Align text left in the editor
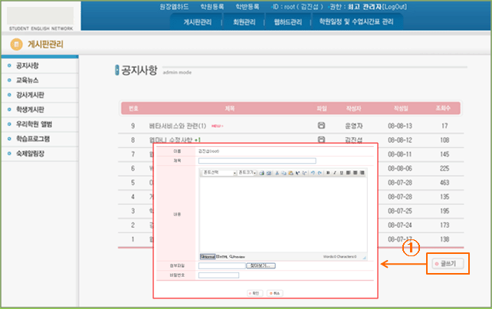This screenshot has height=309, width=492. [x=348, y=173]
